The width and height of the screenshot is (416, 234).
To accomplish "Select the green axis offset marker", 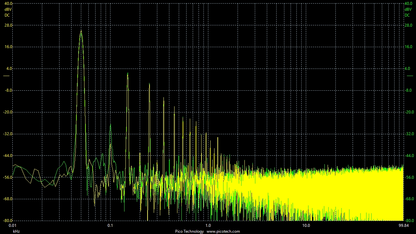I will pos(410,76).
